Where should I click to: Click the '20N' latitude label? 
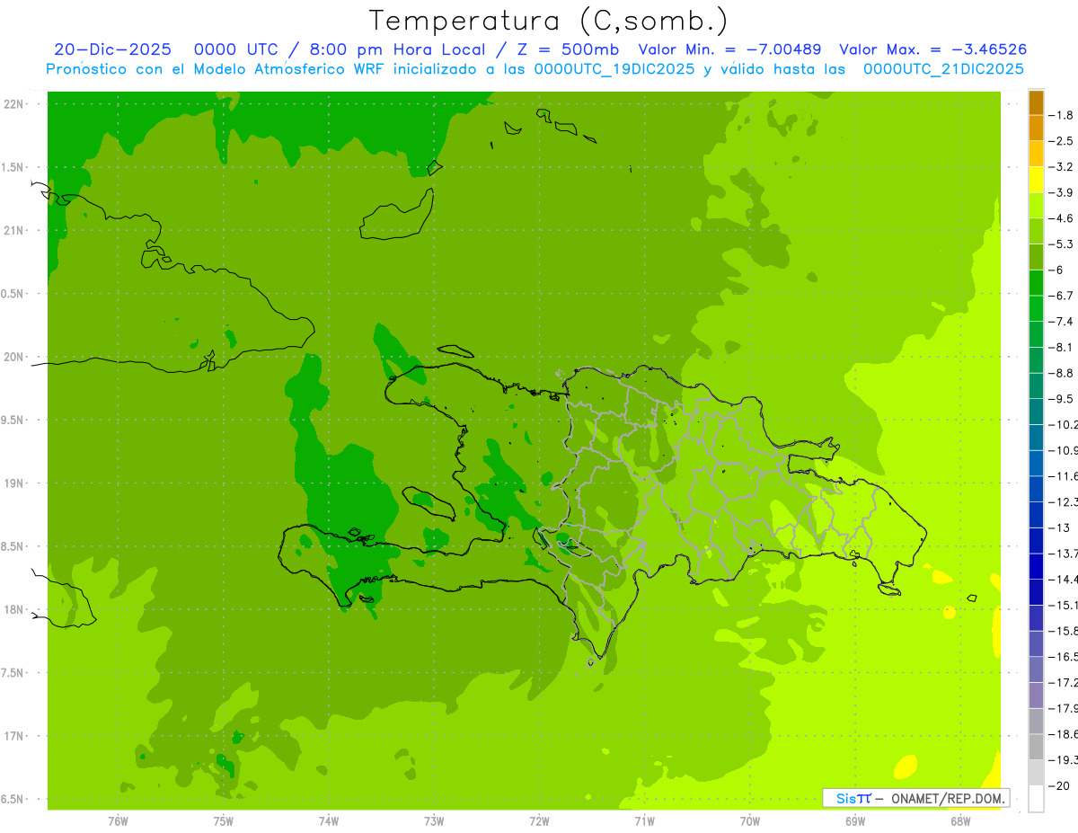point(14,357)
